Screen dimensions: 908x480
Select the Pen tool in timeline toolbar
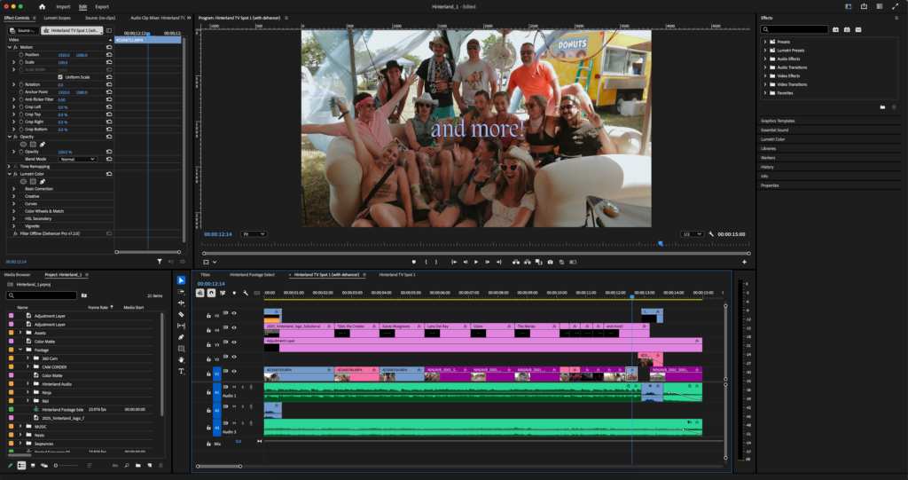coord(181,337)
